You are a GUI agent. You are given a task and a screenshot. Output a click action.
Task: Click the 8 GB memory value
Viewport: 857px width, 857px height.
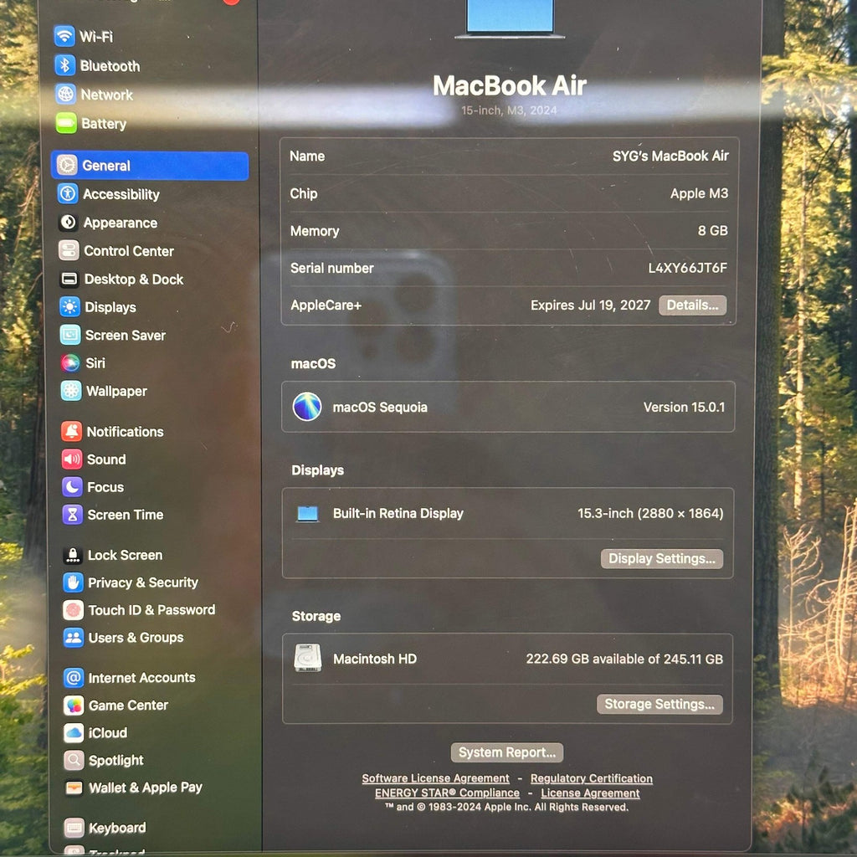click(713, 231)
